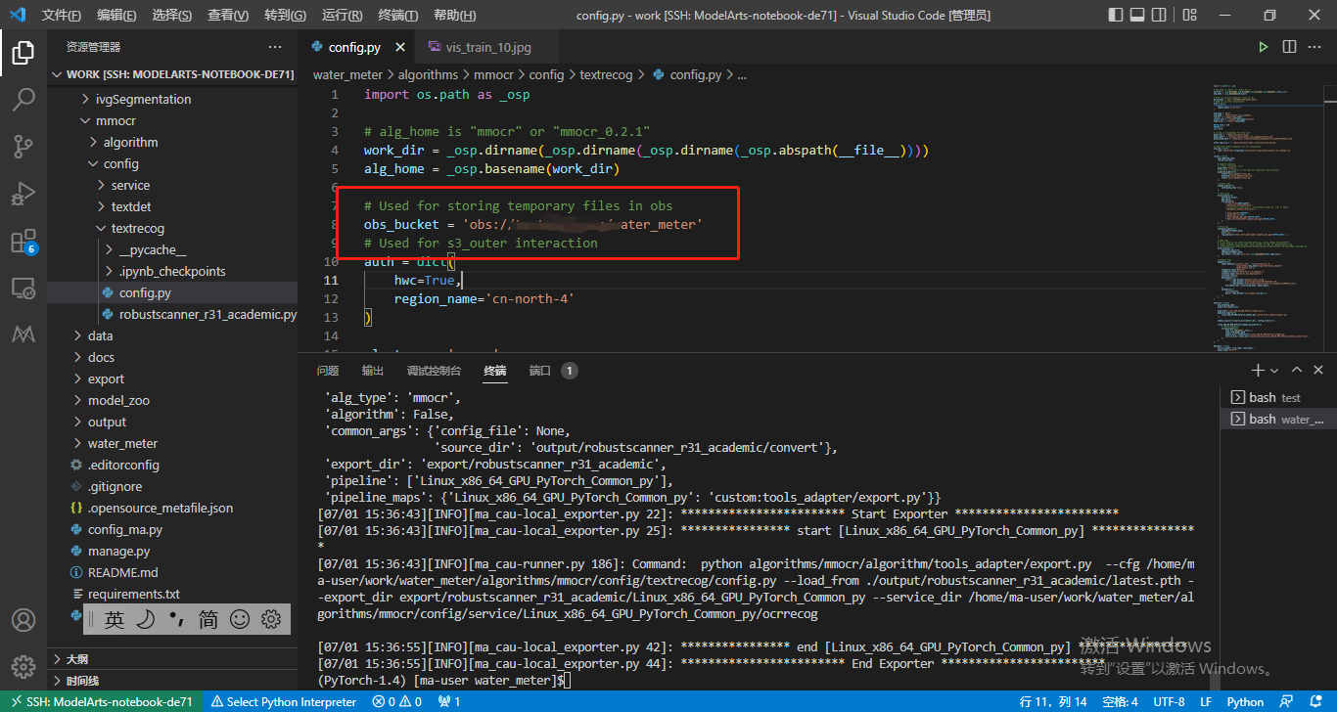Open the Manage gear in activity bar
The width and height of the screenshot is (1337, 712).
23,667
